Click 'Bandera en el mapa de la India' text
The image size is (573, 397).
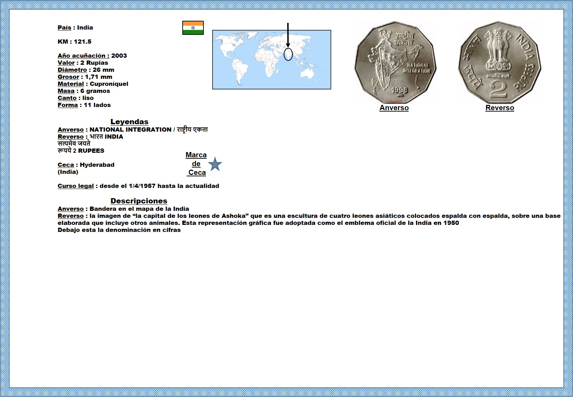click(x=139, y=209)
